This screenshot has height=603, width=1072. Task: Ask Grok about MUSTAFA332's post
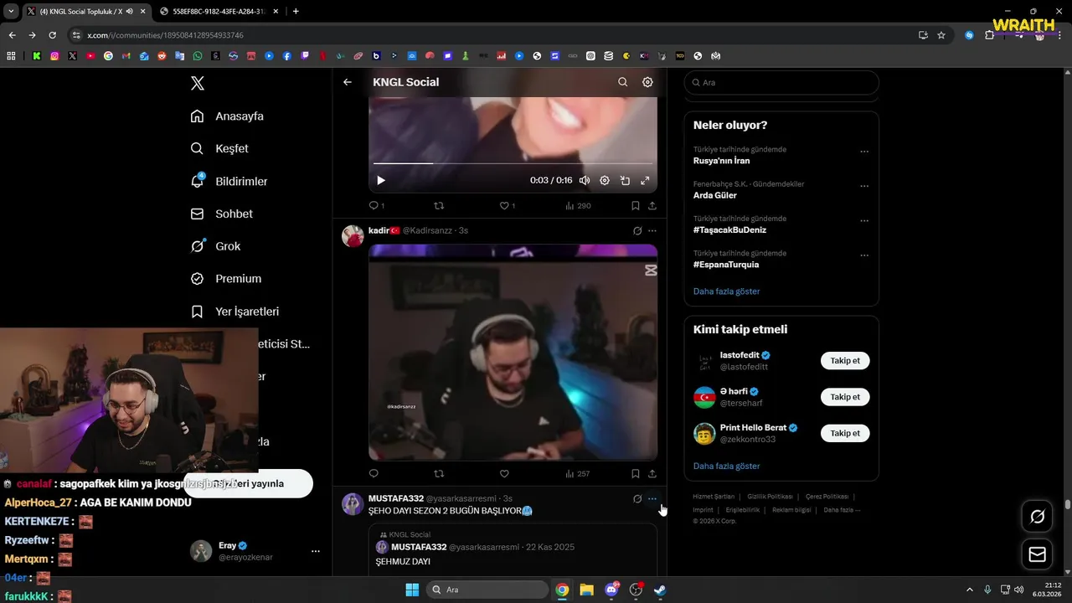637,498
